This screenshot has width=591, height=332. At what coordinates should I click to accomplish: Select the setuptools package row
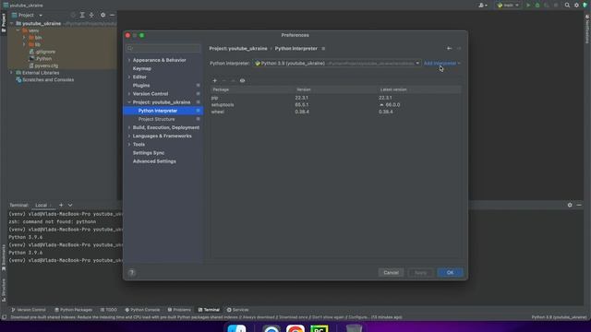(x=335, y=104)
